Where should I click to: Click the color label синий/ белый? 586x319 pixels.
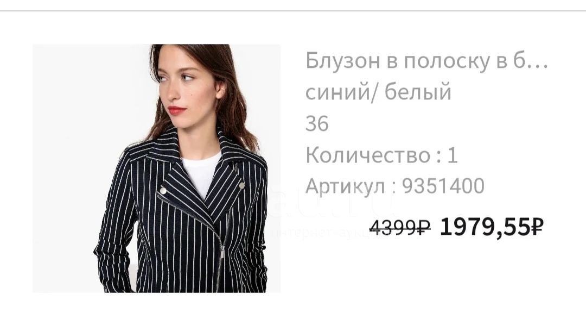[378, 92]
